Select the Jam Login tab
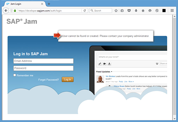Viewport: 178px width, 122px height. pyautogui.click(x=25, y=4)
